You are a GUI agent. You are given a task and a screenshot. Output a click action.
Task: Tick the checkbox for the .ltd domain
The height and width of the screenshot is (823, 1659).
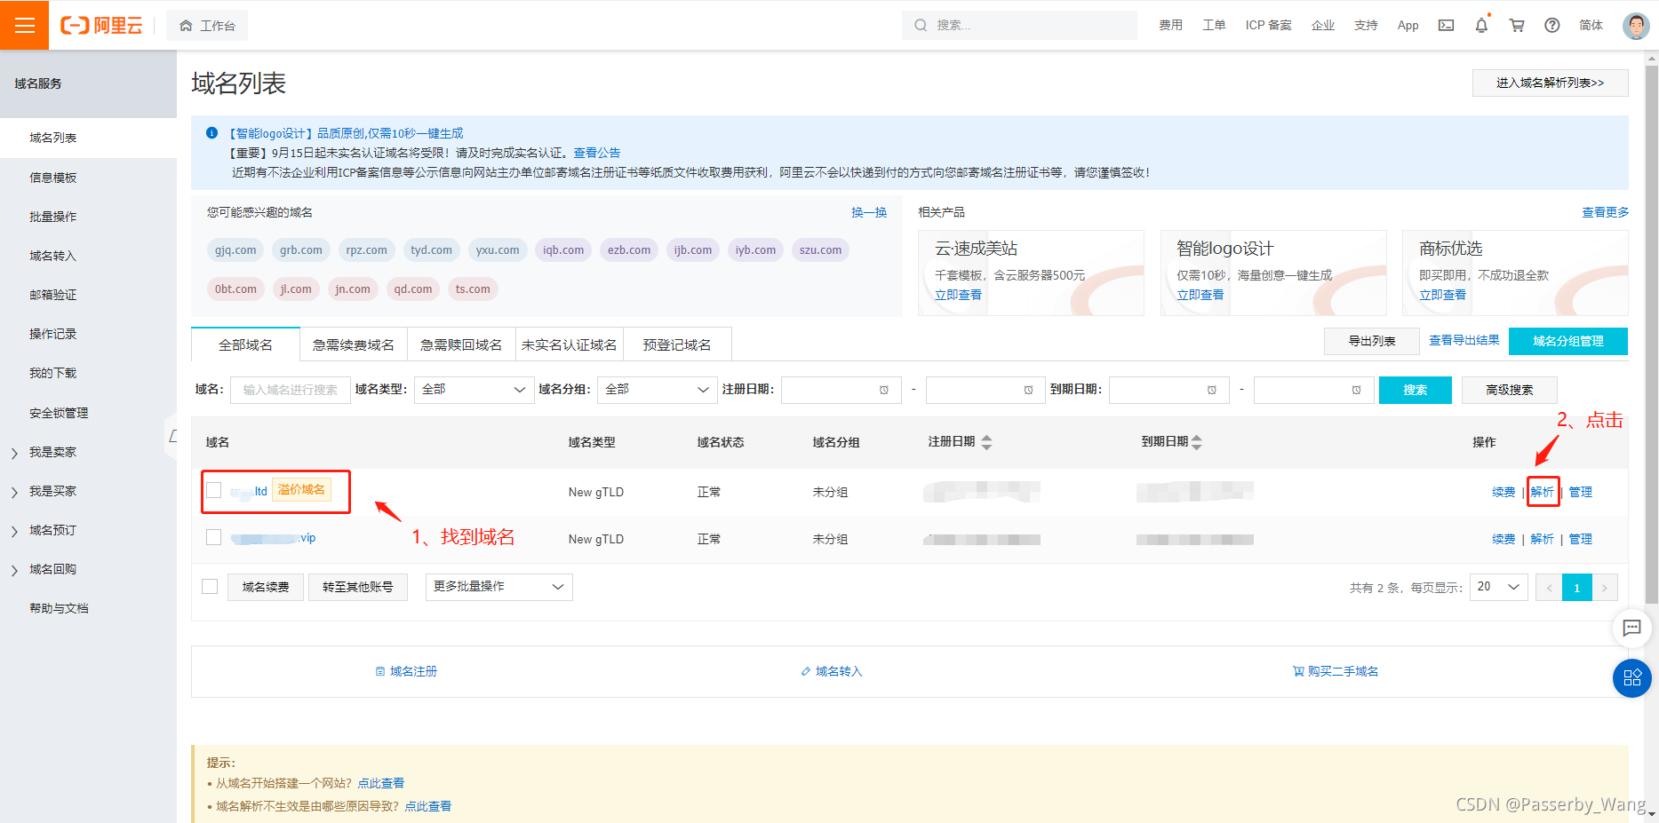(213, 490)
